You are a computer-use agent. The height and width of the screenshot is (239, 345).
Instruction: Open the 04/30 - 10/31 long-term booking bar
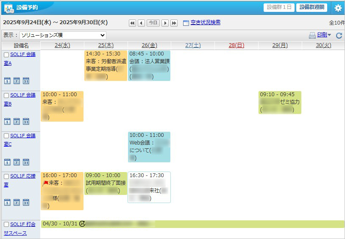coord(193,224)
